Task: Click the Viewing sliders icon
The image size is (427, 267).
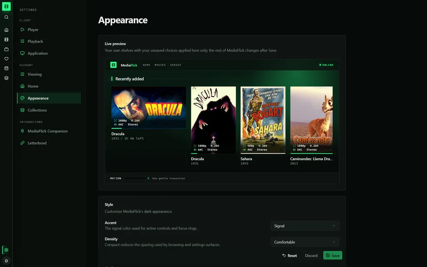Action: (x=22, y=74)
